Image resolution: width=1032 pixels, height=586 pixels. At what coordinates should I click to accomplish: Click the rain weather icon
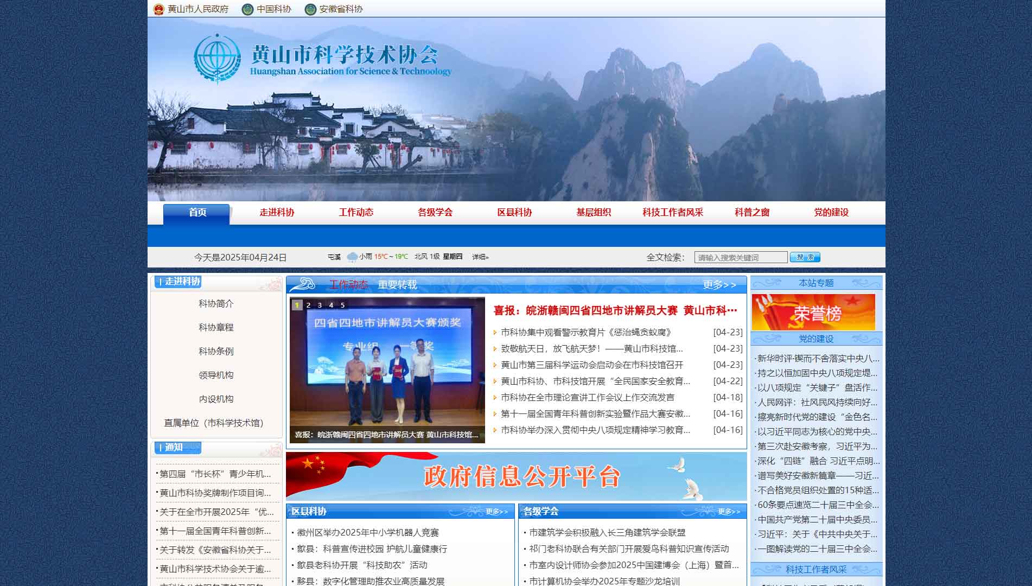pos(352,257)
